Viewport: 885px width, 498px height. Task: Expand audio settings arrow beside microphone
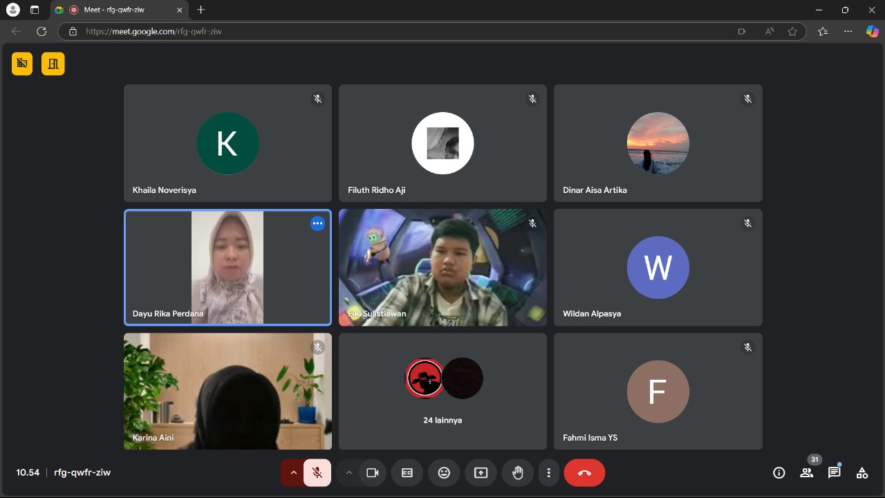coord(293,473)
